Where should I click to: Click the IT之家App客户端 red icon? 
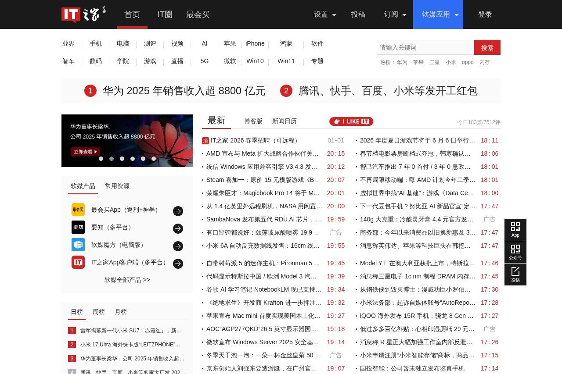coord(78,262)
